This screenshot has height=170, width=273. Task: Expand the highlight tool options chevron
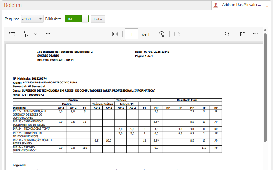[x=36, y=34]
